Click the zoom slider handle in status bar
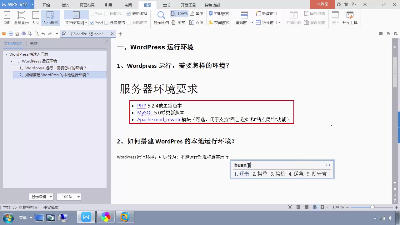400x225 pixels. point(372,207)
